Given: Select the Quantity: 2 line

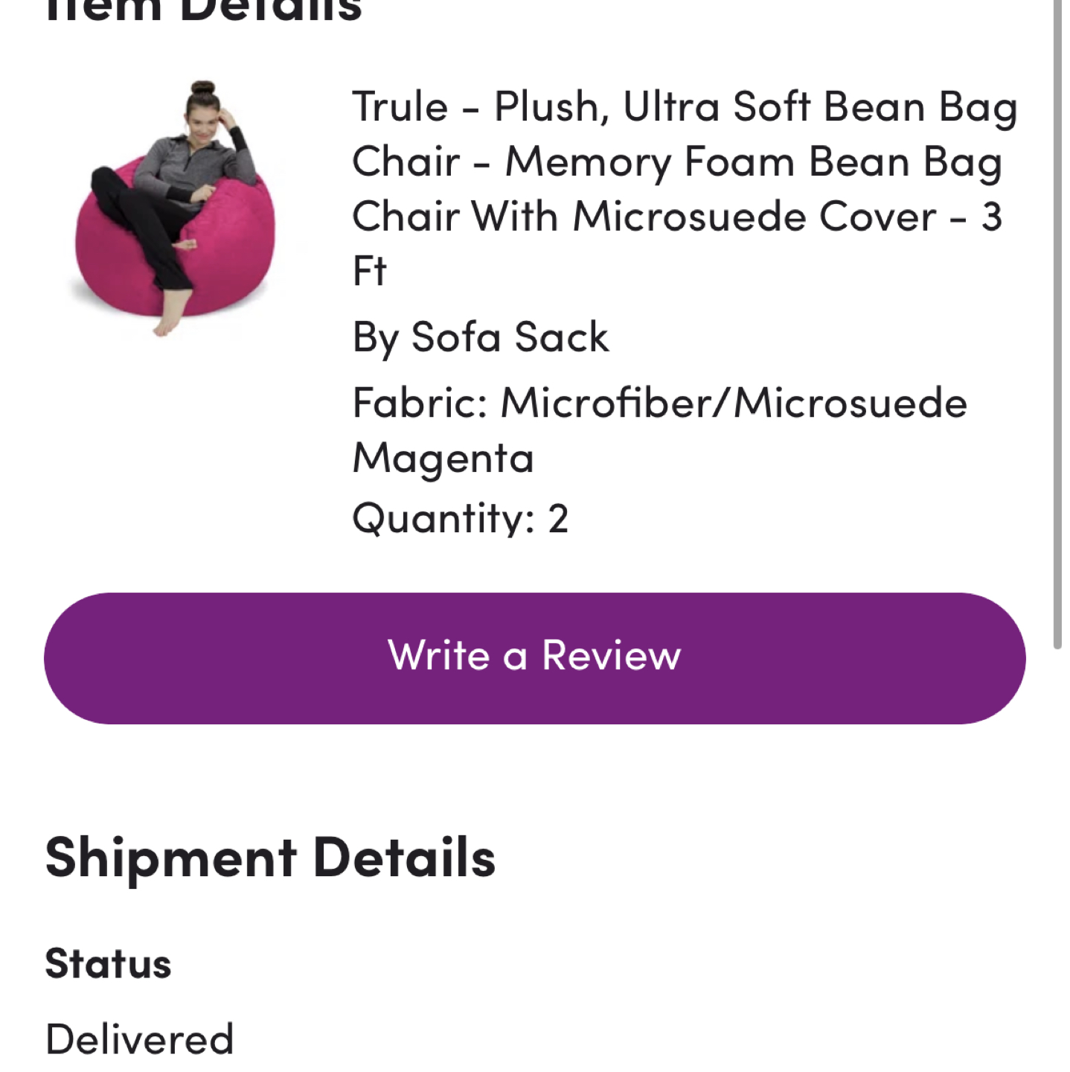Looking at the screenshot, I should pyautogui.click(x=461, y=519).
